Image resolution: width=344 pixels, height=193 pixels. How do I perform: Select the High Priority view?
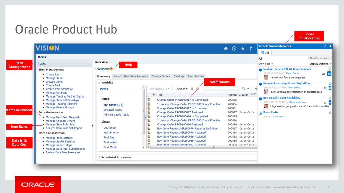tap(111, 132)
